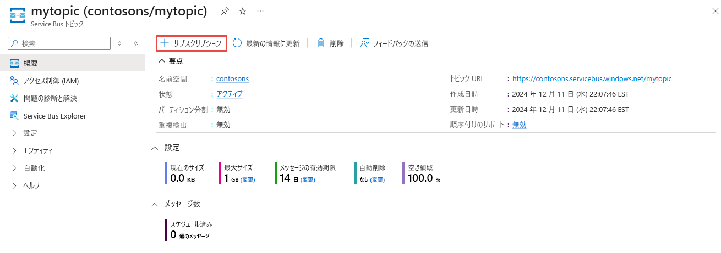
Task: Open the more options ellipsis in the title
Action: pos(260,11)
